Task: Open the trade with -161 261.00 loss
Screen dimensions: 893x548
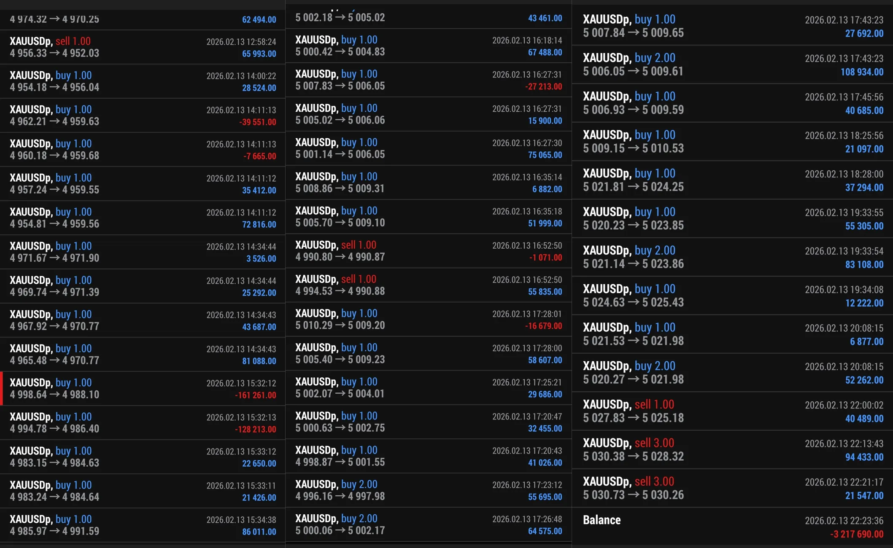Action: coord(143,389)
